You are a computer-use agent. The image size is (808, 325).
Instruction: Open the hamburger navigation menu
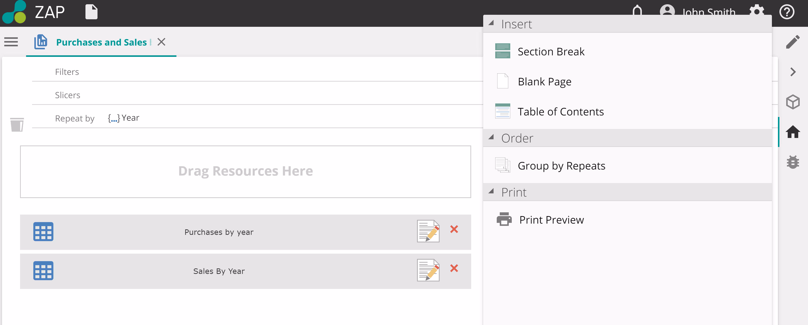pos(11,42)
